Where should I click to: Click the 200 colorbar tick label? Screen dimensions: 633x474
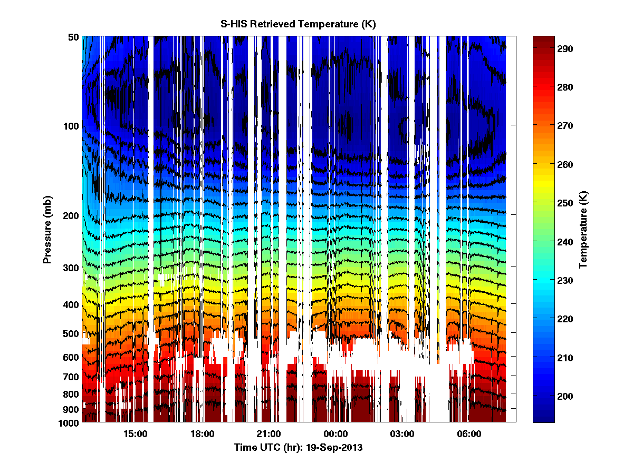567,396
